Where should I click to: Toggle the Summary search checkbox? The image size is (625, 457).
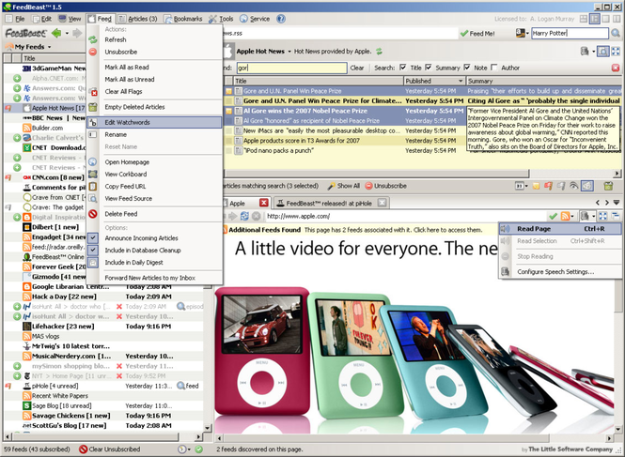click(x=429, y=68)
